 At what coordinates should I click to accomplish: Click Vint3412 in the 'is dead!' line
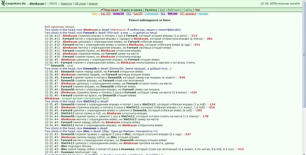point(90,102)
